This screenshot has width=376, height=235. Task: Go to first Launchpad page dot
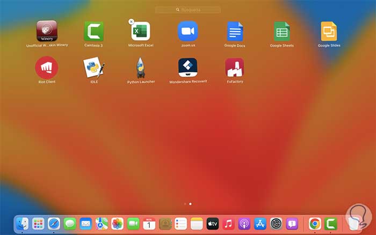(185, 204)
